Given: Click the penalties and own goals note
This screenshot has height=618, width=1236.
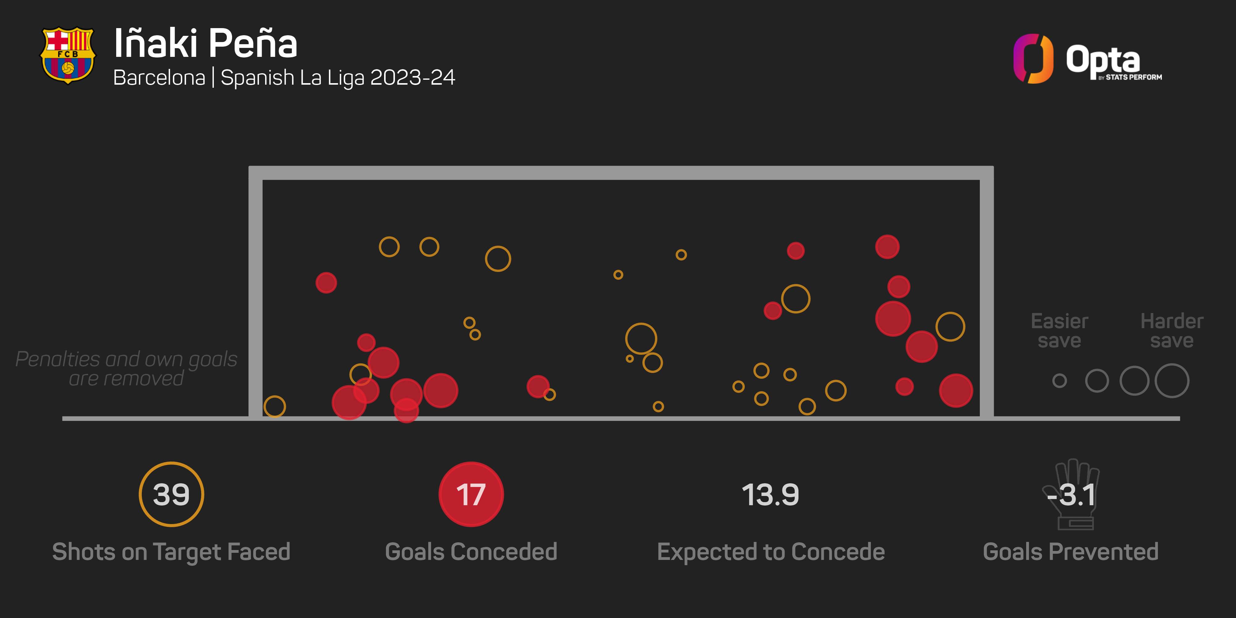Looking at the screenshot, I should [126, 369].
